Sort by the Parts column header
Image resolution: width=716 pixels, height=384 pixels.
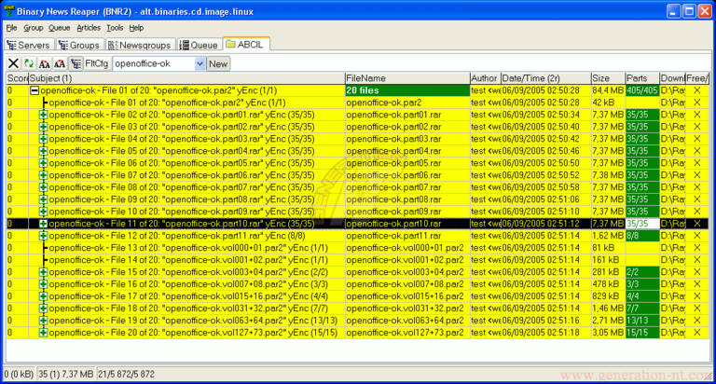[642, 78]
